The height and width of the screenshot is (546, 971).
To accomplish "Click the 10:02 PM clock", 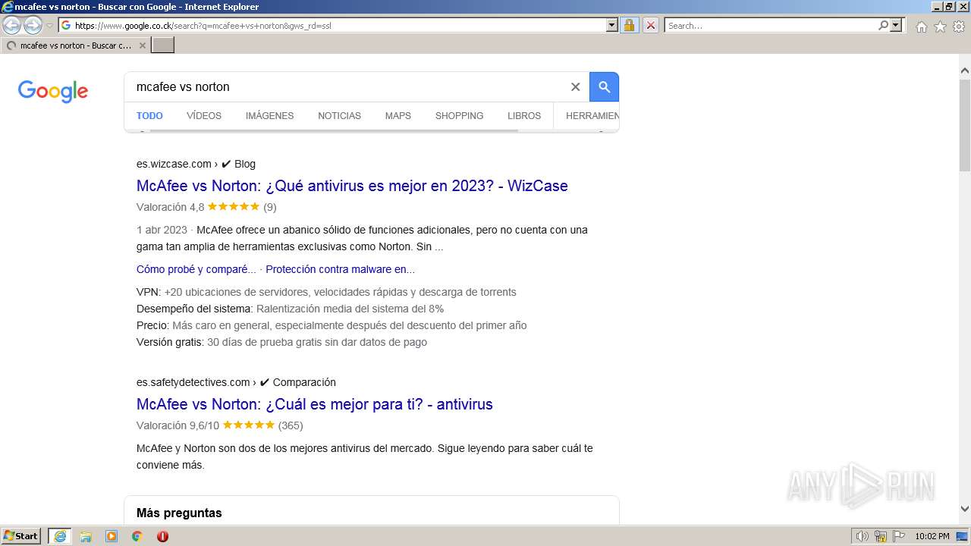I will [932, 536].
